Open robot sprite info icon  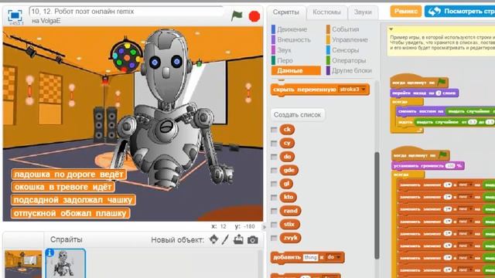click(x=49, y=253)
